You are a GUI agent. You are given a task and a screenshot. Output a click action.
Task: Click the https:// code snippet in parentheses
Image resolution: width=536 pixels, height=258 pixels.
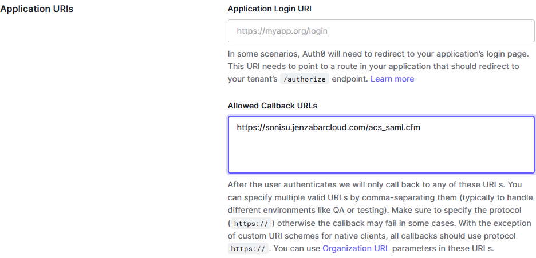pyautogui.click(x=251, y=224)
